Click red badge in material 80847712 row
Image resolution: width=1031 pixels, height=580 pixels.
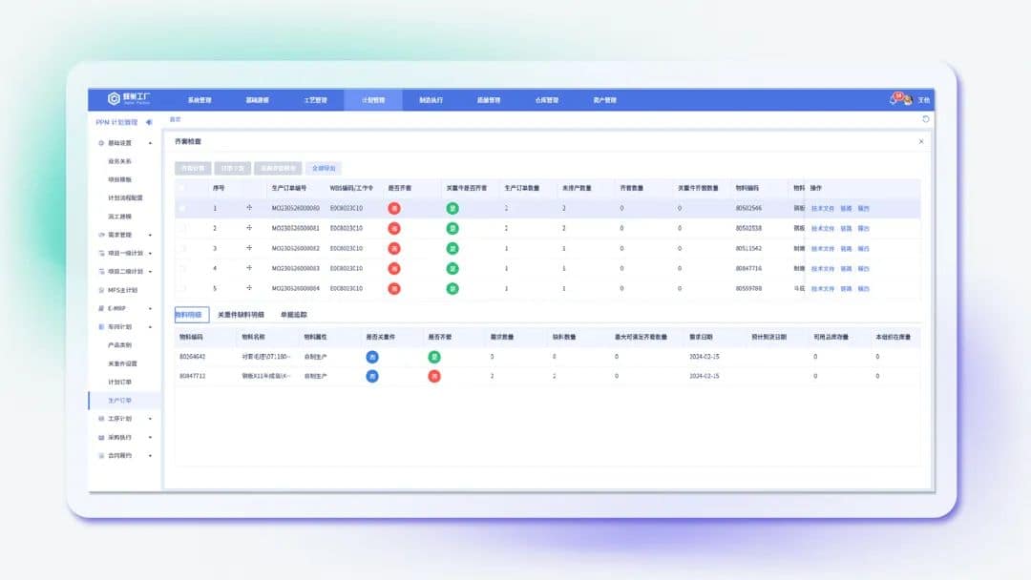(434, 377)
